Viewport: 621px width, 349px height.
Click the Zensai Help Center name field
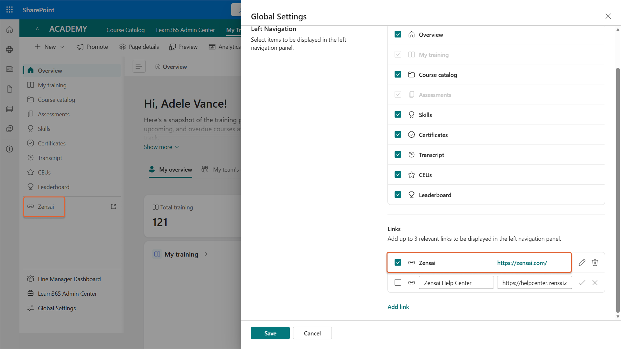[x=456, y=283]
